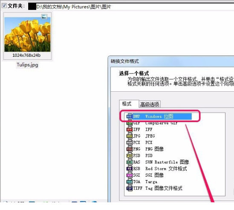The height and width of the screenshot is (210, 234).
Task: Choose the PSD format icon
Action: pyautogui.click(x=130, y=156)
